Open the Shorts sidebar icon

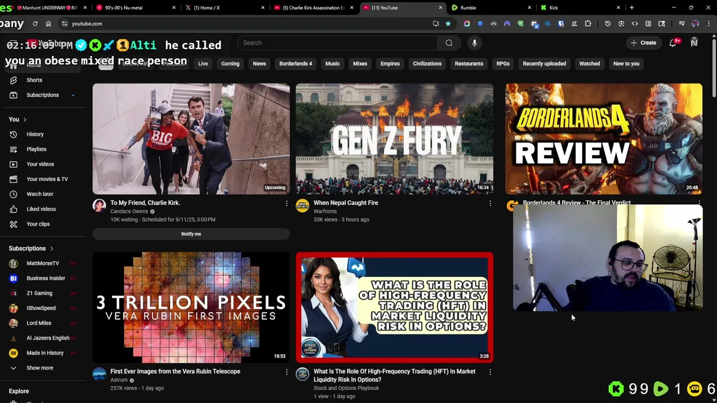point(13,80)
